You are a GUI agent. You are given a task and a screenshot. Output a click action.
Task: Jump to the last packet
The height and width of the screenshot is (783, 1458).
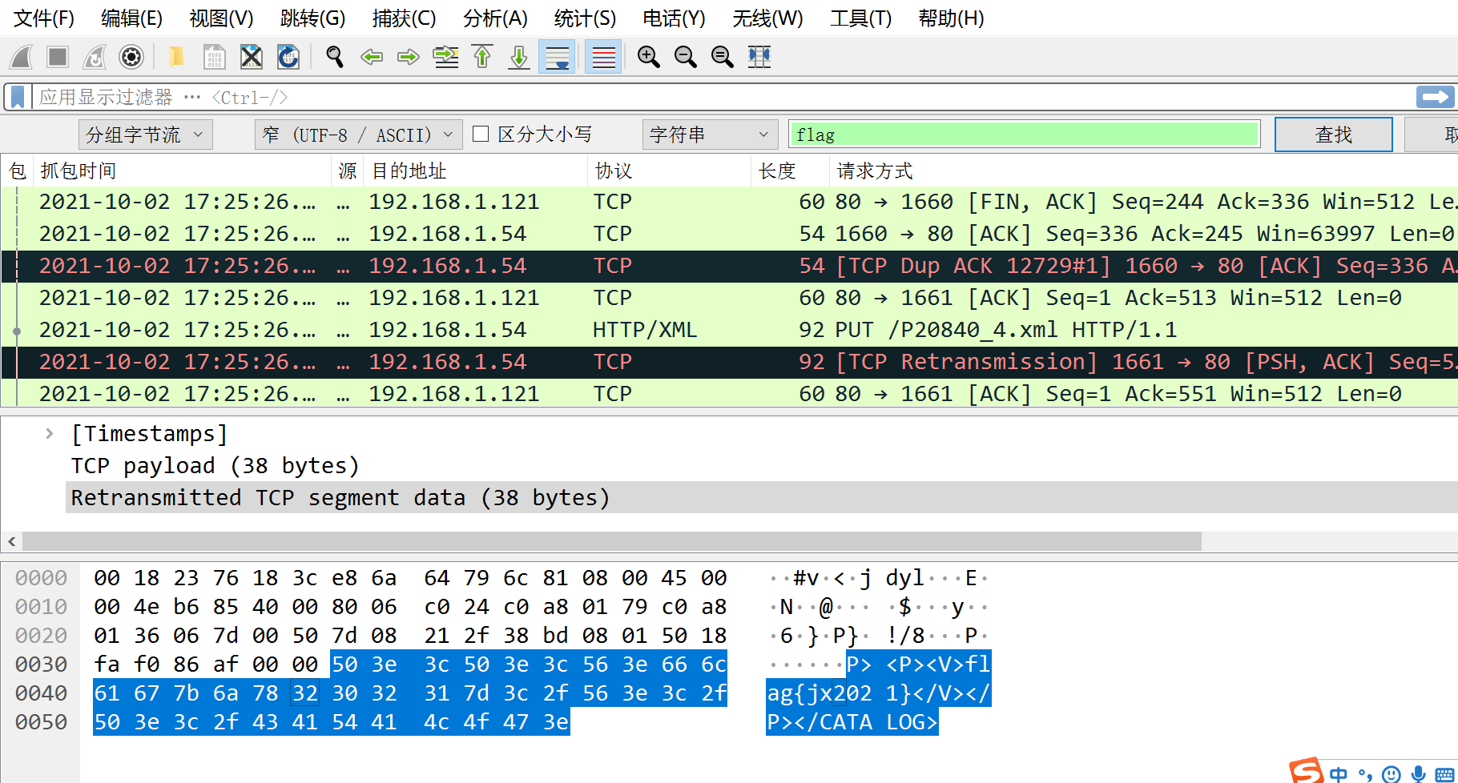point(519,57)
